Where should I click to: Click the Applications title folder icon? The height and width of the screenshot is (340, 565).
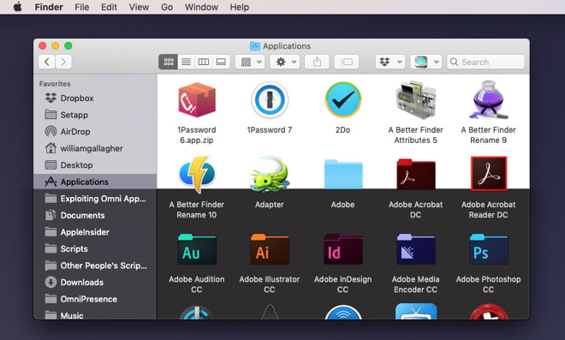click(x=255, y=45)
